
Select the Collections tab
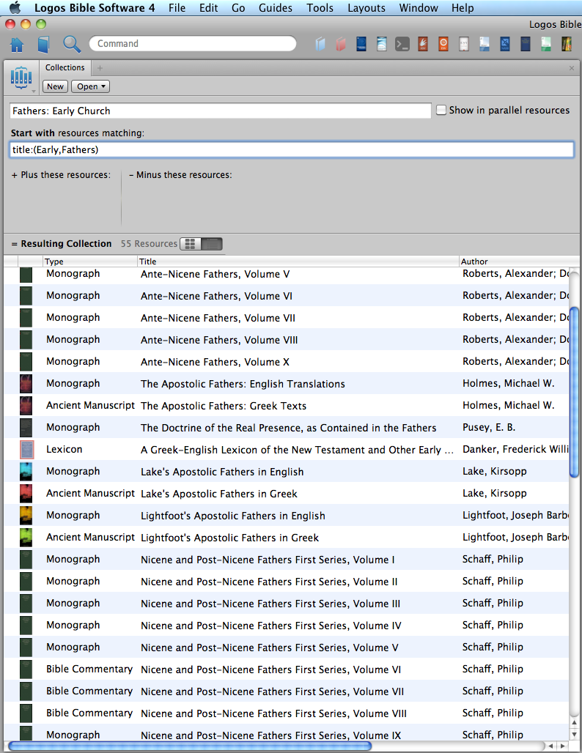tap(65, 67)
